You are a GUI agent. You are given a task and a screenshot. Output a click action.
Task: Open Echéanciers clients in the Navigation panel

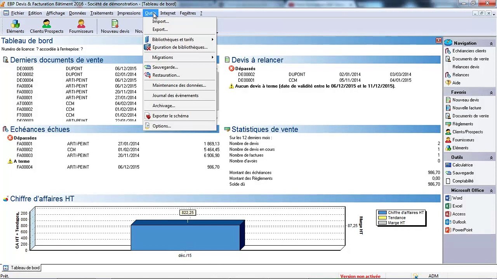click(465, 51)
